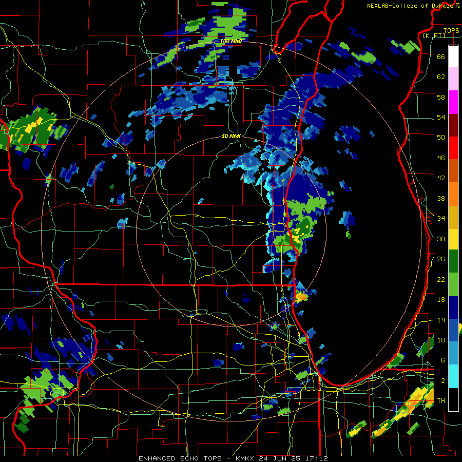Click the 26 value on the scale
This screenshot has width=462, height=462.
(x=441, y=259)
